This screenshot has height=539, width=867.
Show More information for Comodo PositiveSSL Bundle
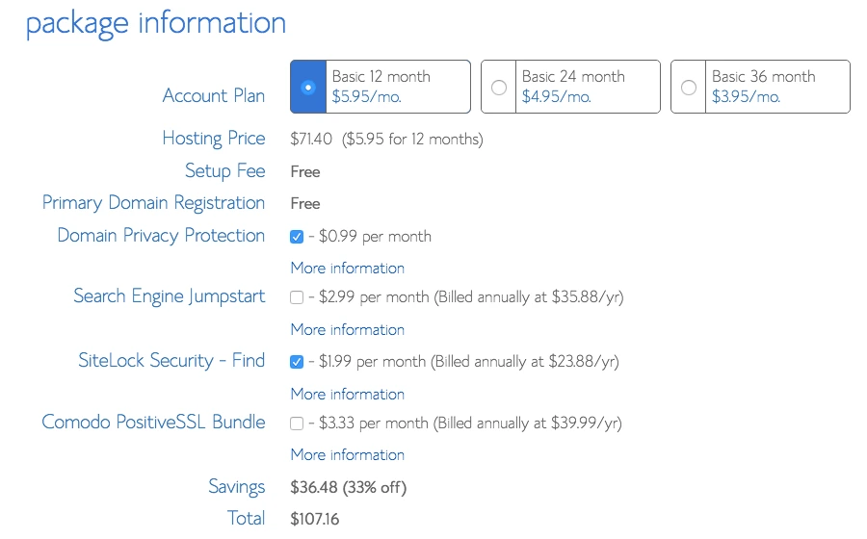pyautogui.click(x=347, y=454)
